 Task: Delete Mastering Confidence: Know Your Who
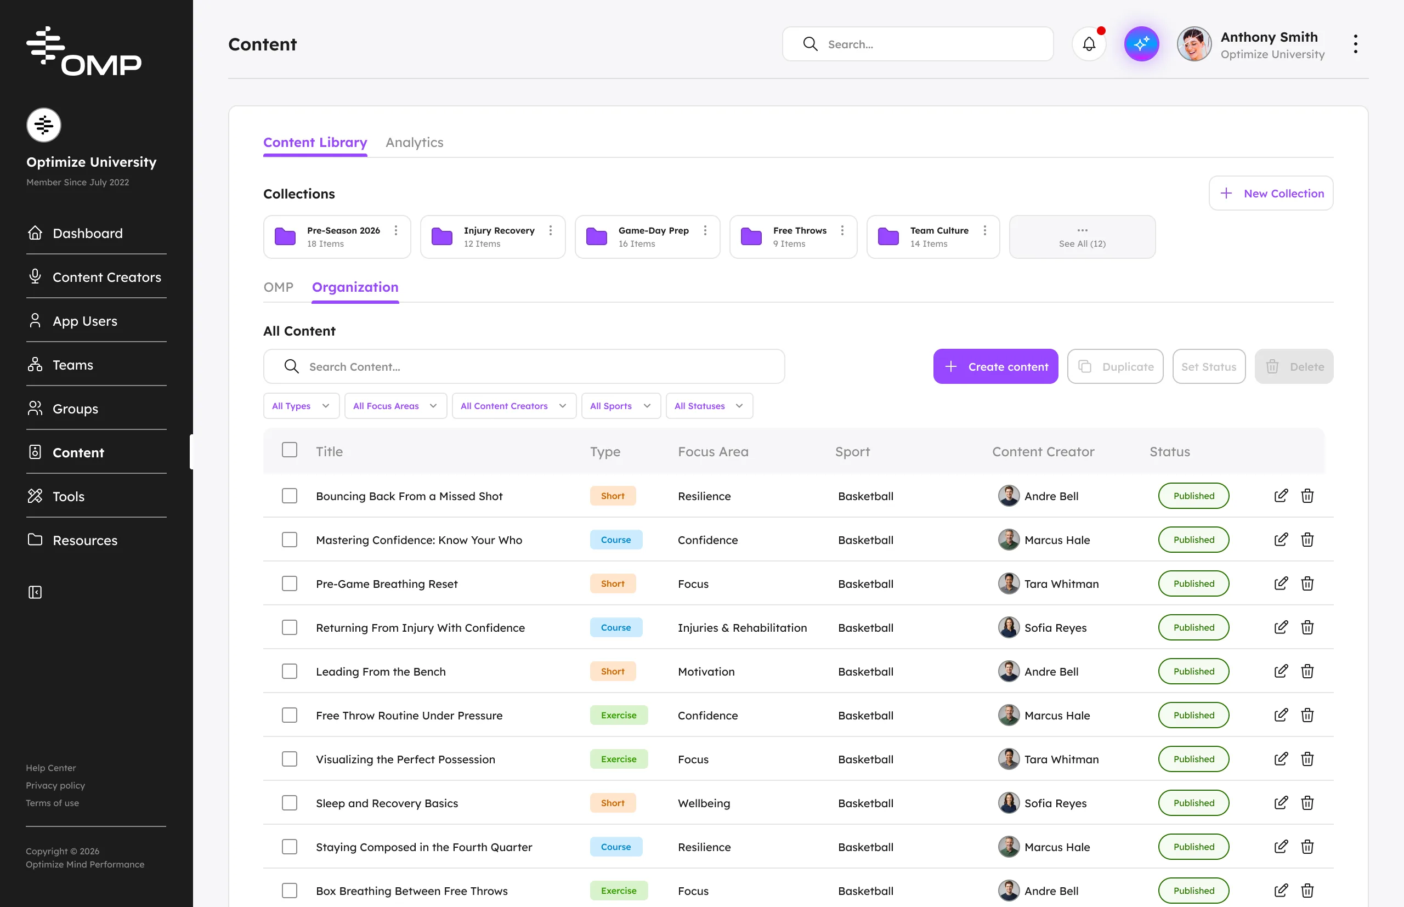pos(1307,540)
